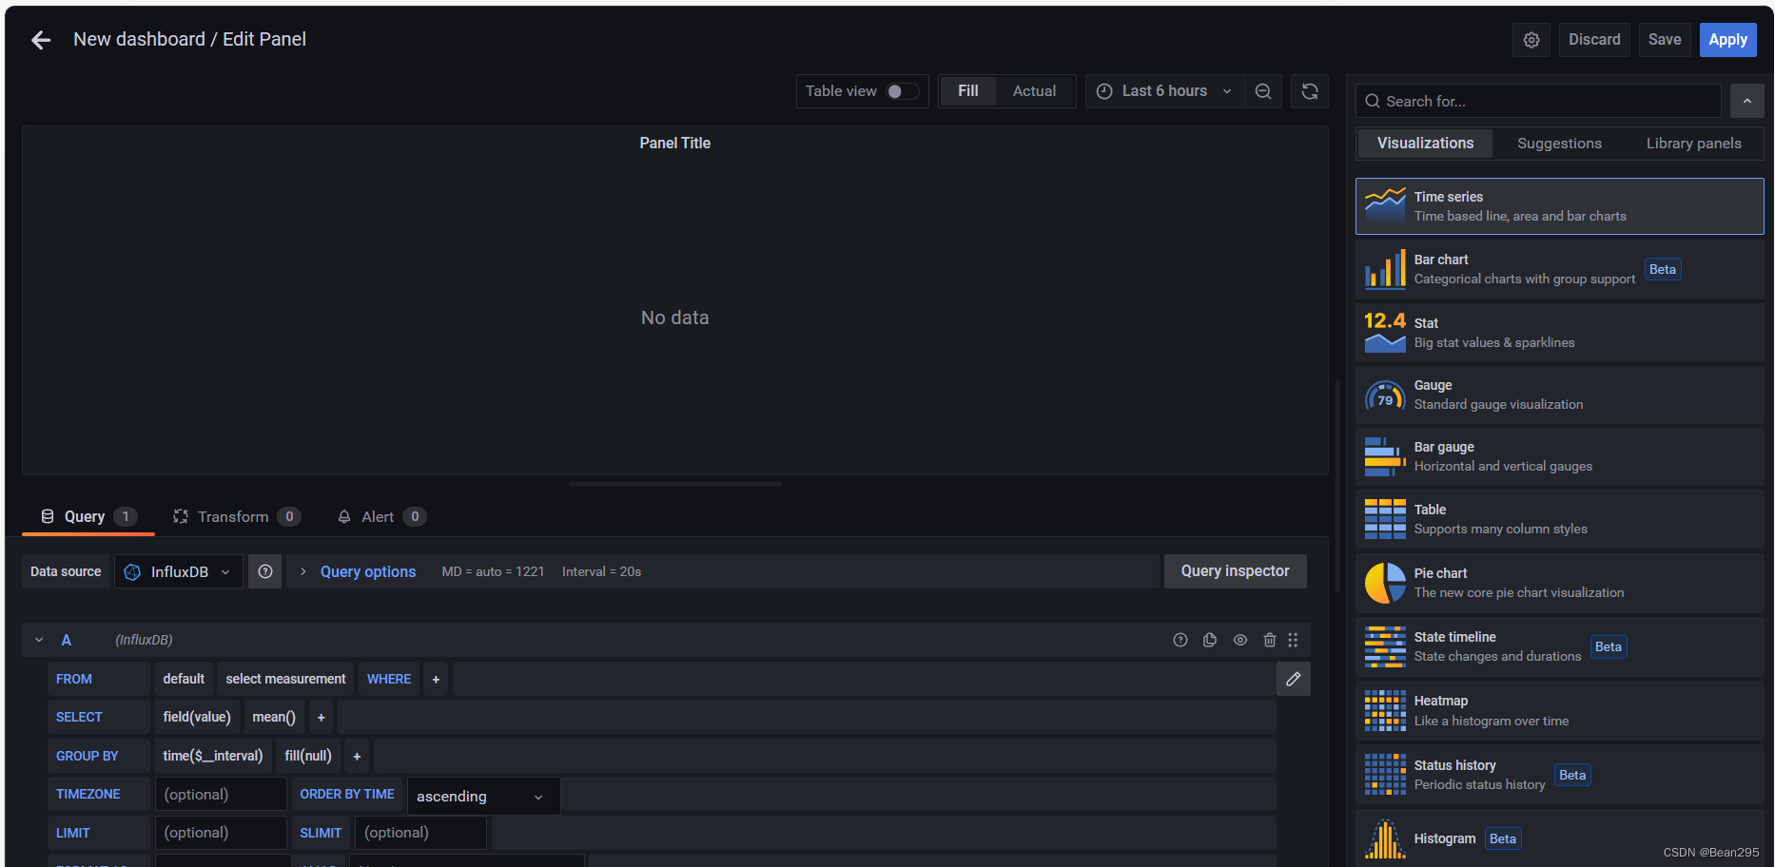Hide query A with the eye icon
The width and height of the screenshot is (1775, 867).
pyautogui.click(x=1239, y=640)
